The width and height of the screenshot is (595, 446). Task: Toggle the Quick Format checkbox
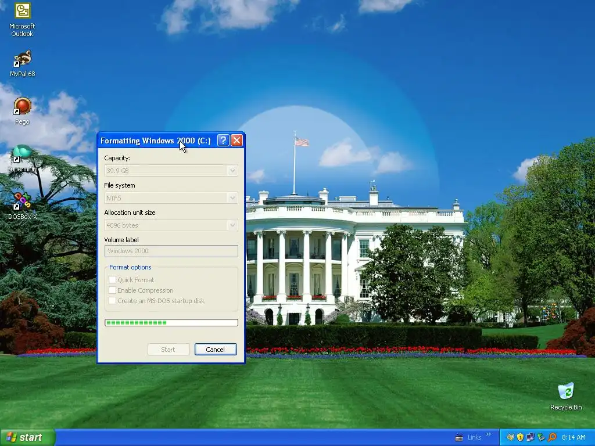[x=113, y=280]
